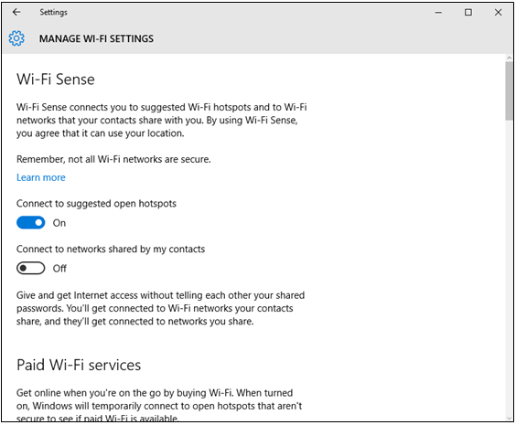Viewport: 516px width, 425px height.
Task: Click the scrollbar down arrow
Action: coord(509,418)
